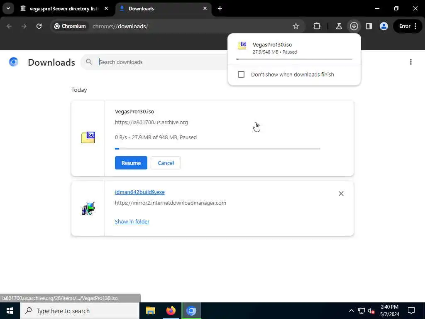Open File Explorer from the taskbar
The width and height of the screenshot is (425, 319).
[150, 311]
